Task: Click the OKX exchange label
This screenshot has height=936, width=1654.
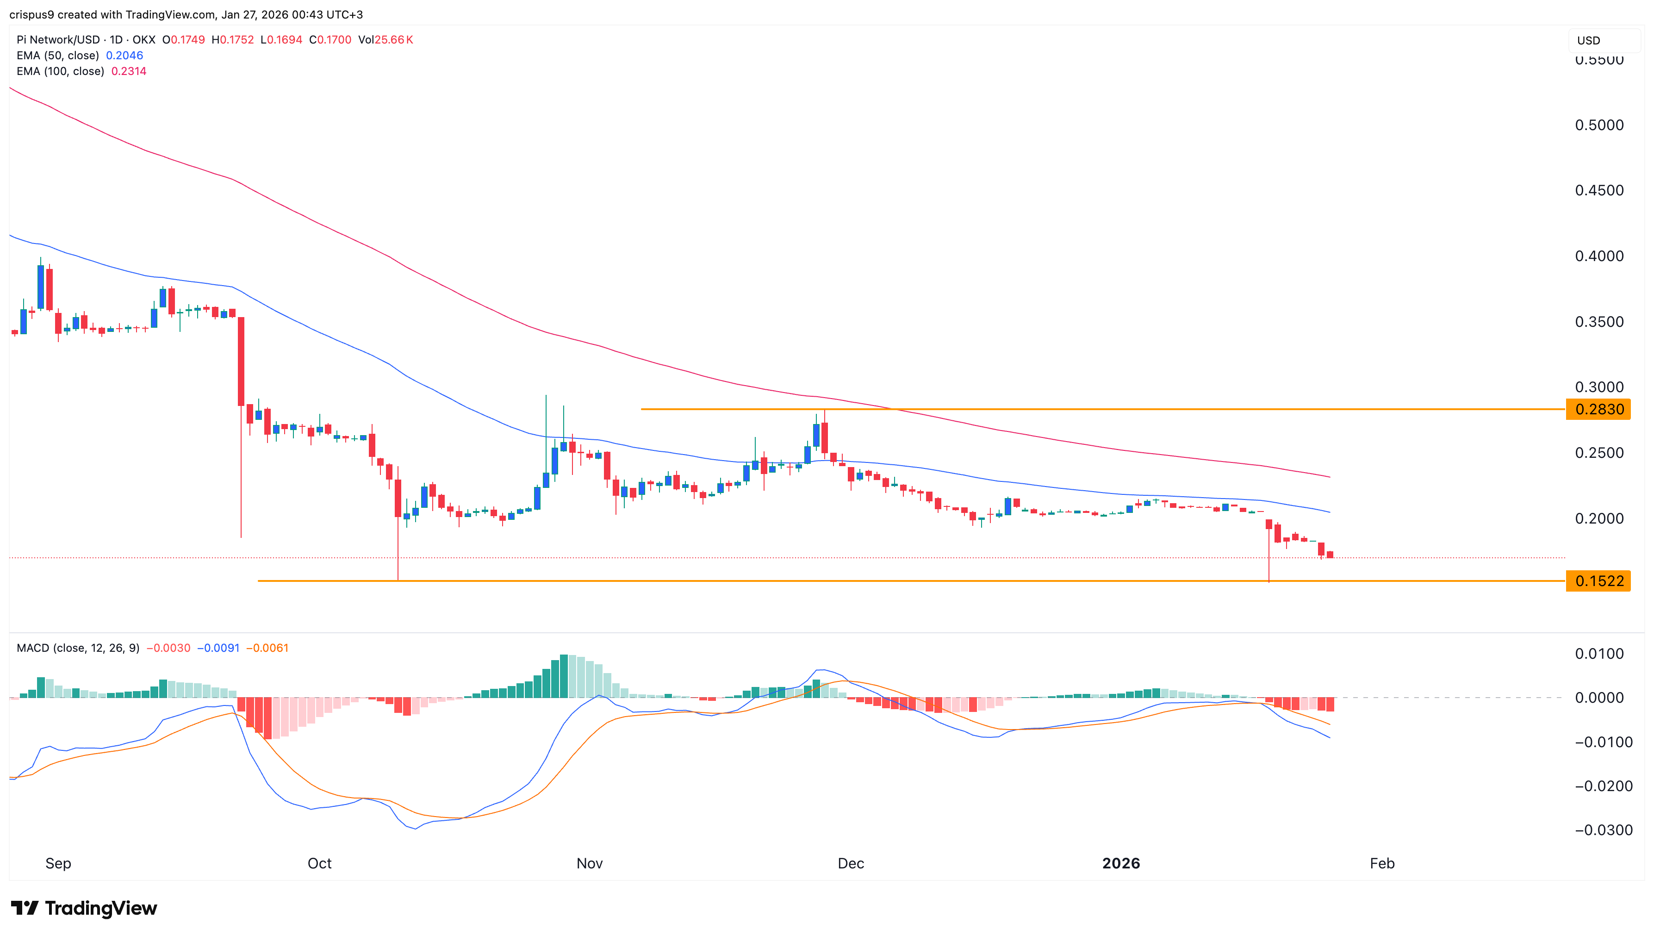Action: click(144, 40)
